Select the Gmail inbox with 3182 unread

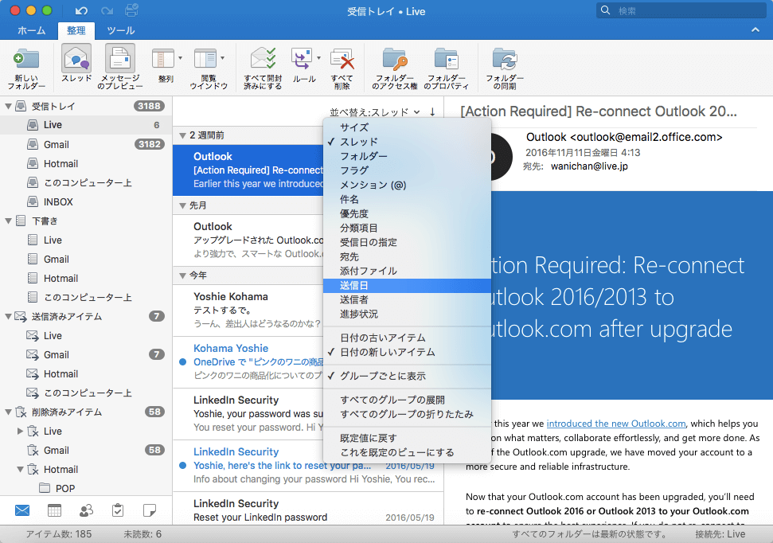(86, 144)
